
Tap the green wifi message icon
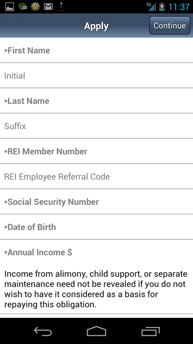[x=23, y=6]
